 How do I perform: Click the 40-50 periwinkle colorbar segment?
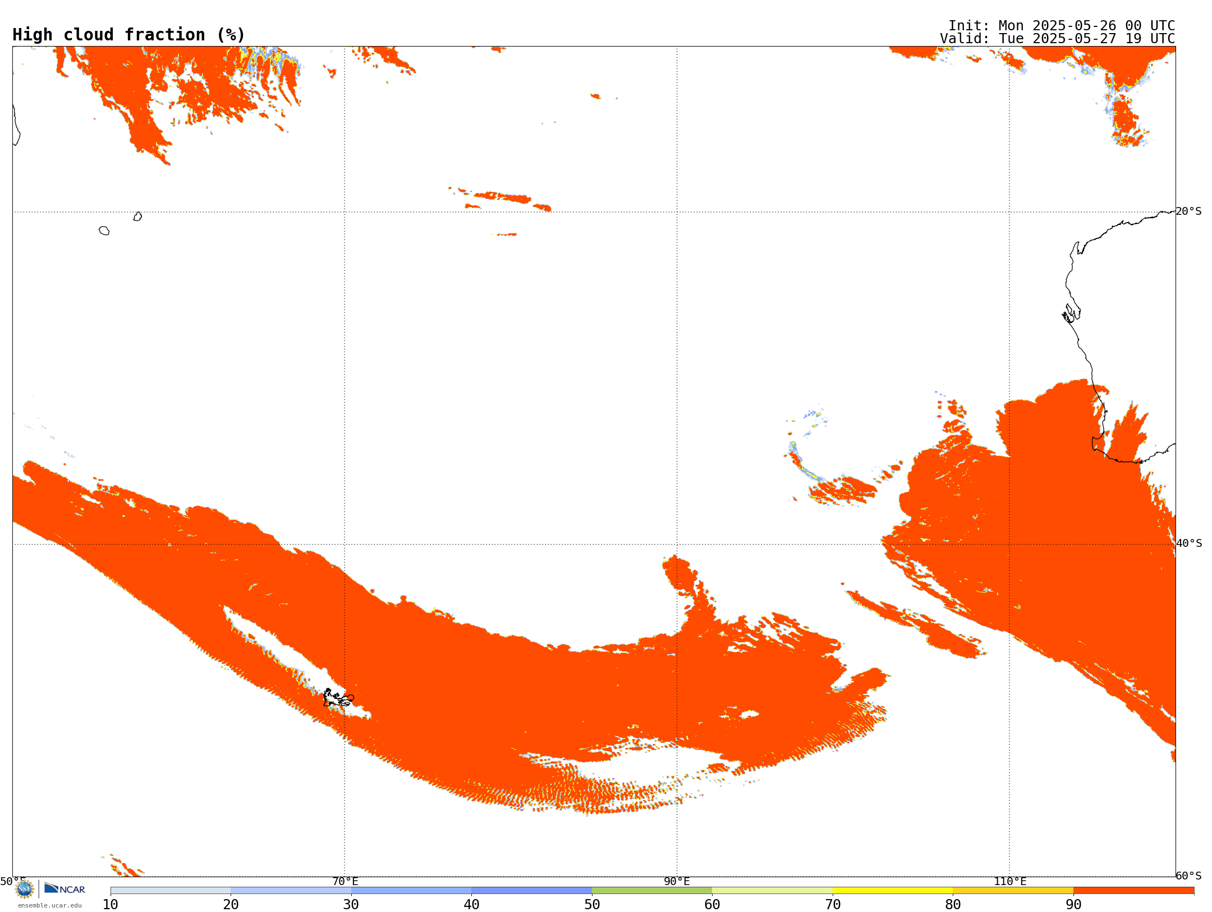point(531,891)
